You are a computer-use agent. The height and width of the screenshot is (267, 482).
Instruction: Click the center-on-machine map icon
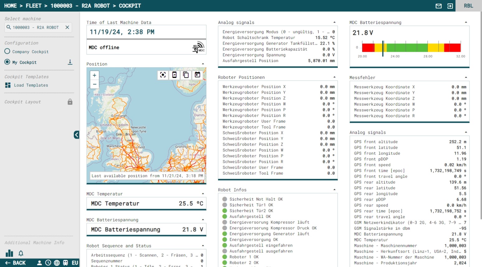point(163,75)
